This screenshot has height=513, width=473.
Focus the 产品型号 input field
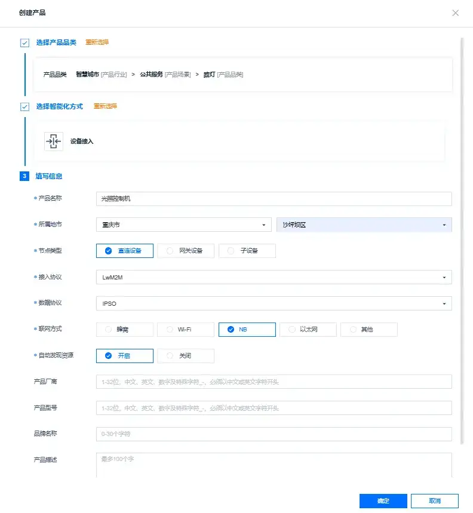[274, 408]
